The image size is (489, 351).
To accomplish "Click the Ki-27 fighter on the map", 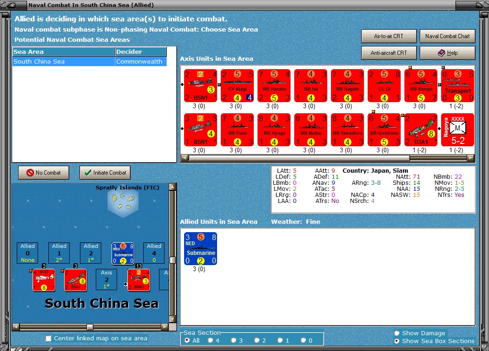I will [x=44, y=280].
